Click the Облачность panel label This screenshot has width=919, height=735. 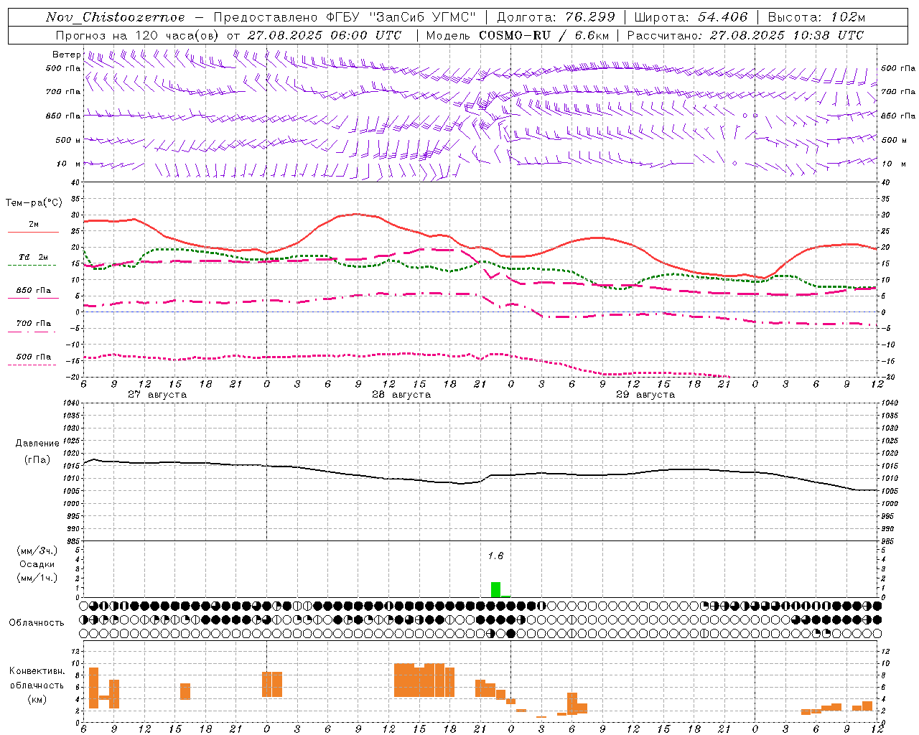pos(37,623)
